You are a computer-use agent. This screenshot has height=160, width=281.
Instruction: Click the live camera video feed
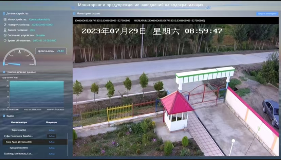point(175,88)
